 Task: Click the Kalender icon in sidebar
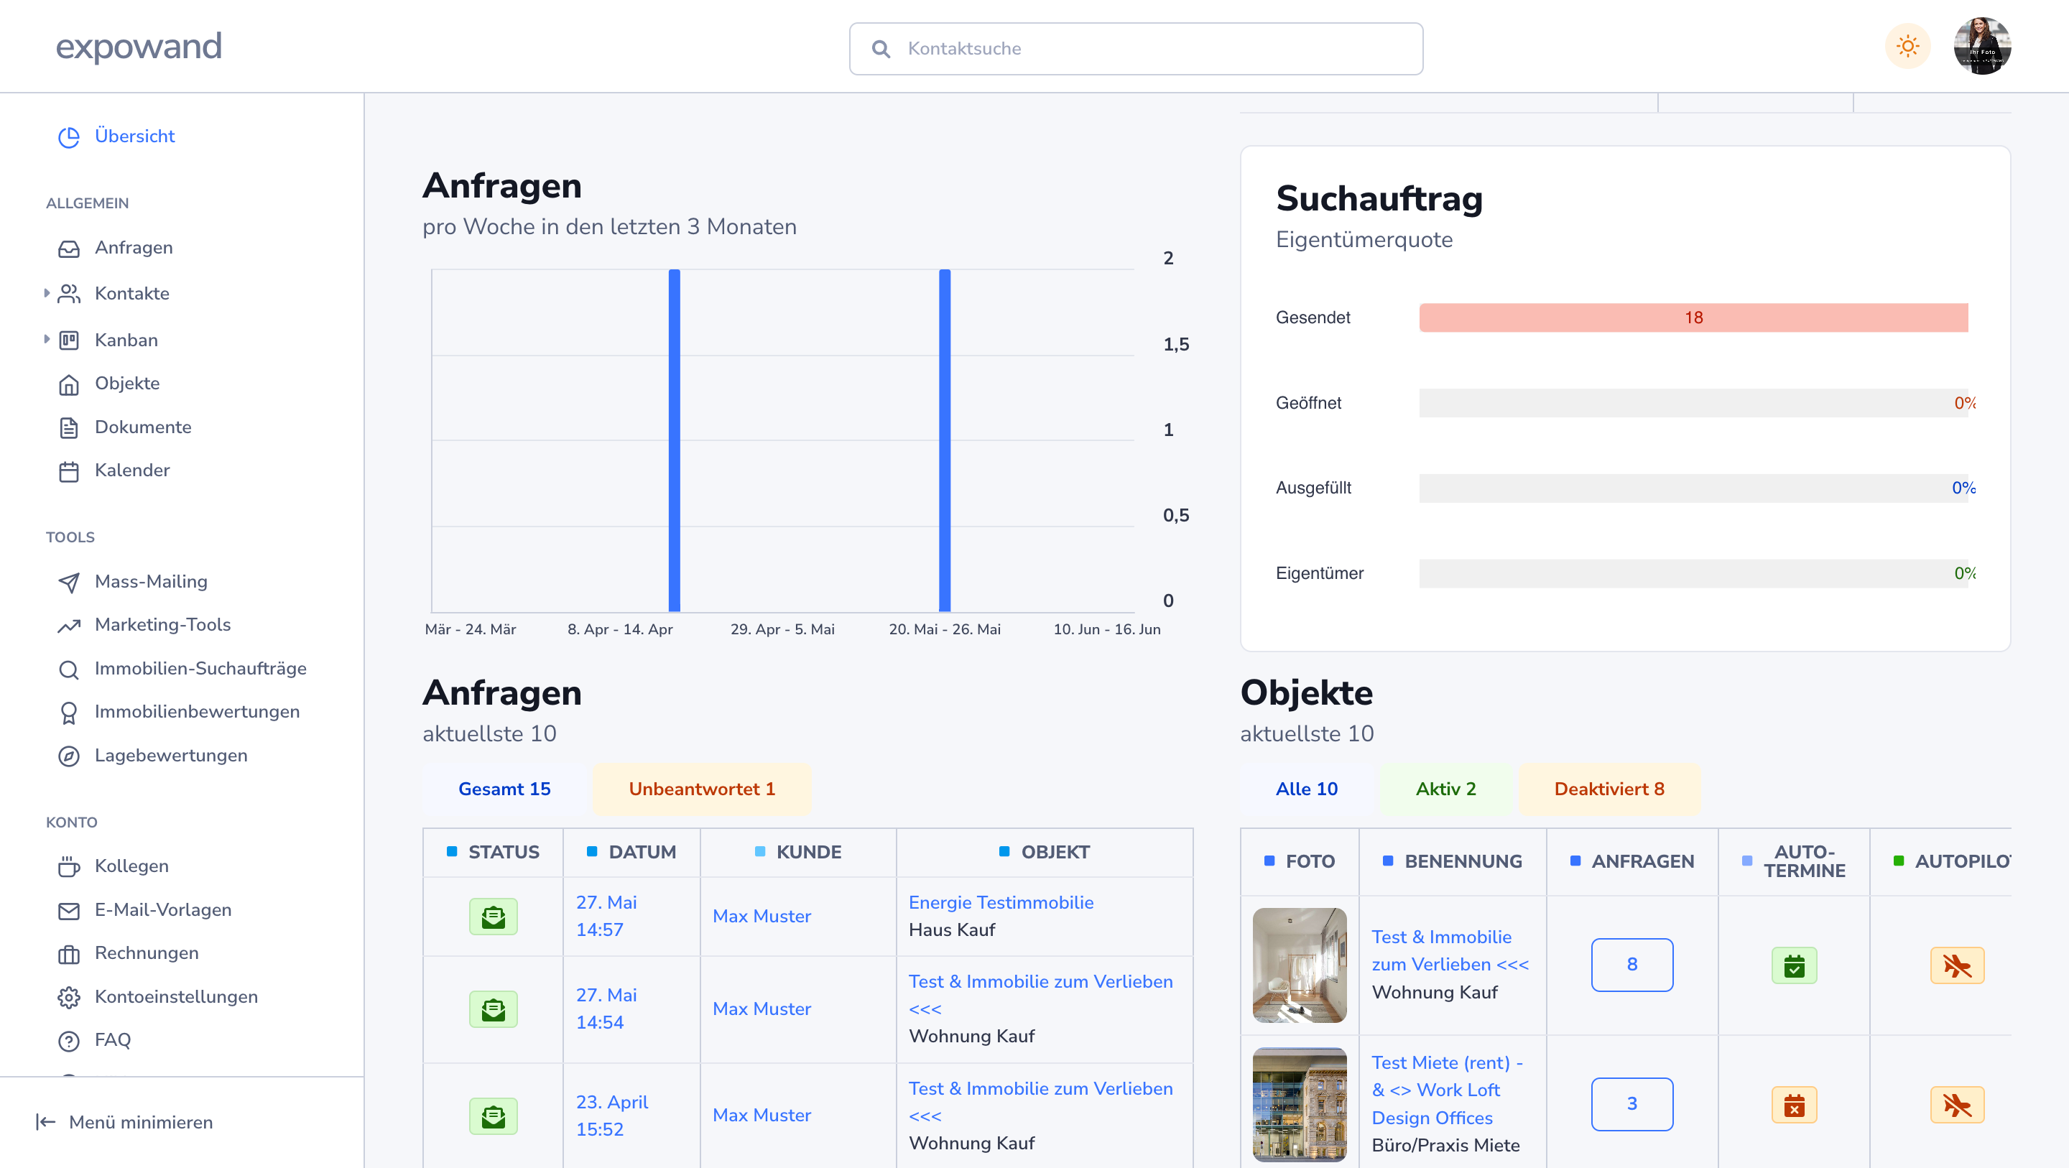(69, 471)
